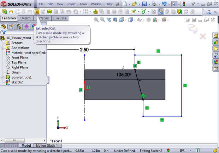
Task: Open dropdown arrow next to Open
Action: [139, 4]
